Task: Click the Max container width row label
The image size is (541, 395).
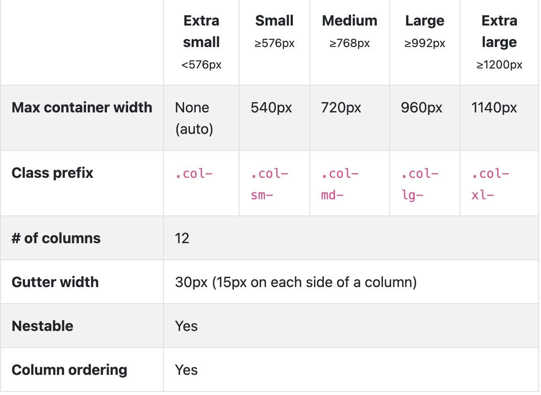Action: pos(82,107)
